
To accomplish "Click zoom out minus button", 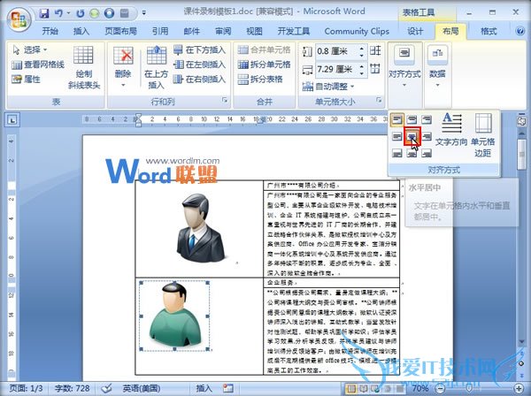I will tap(440, 389).
